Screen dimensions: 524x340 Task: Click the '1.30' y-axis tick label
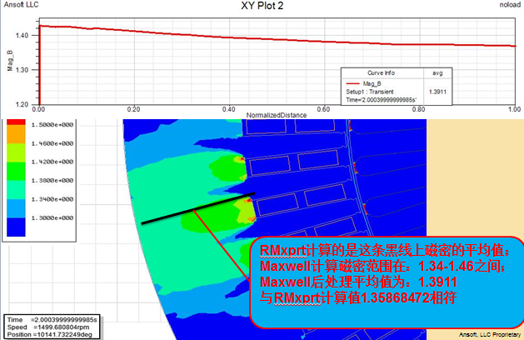point(22,70)
